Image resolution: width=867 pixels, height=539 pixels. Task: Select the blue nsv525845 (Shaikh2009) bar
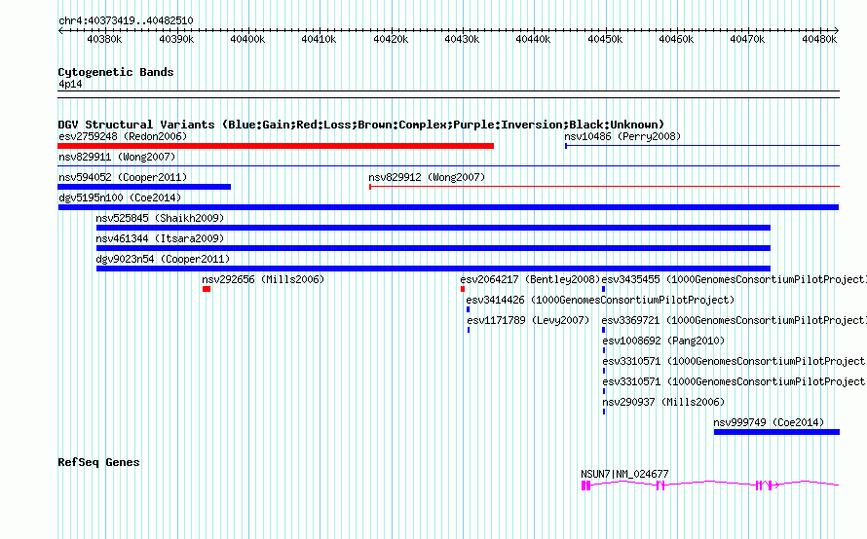(433, 228)
